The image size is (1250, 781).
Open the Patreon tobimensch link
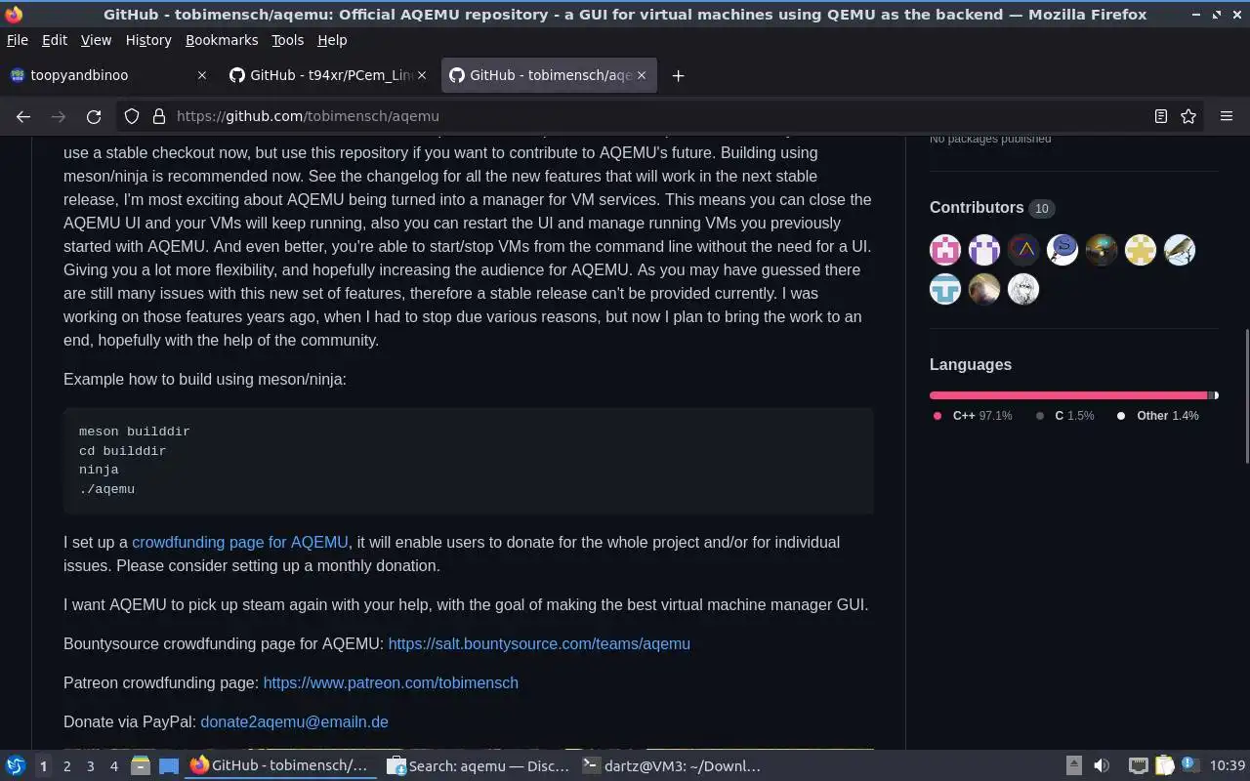point(391,682)
